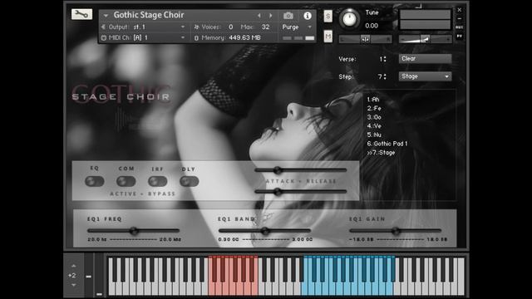Click the Release slider handle
Viewport: 532px width, 299px height.
[x=278, y=192]
